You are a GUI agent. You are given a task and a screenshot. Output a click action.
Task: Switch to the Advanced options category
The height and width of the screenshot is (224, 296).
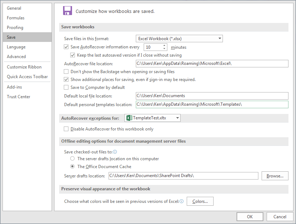[16, 56]
